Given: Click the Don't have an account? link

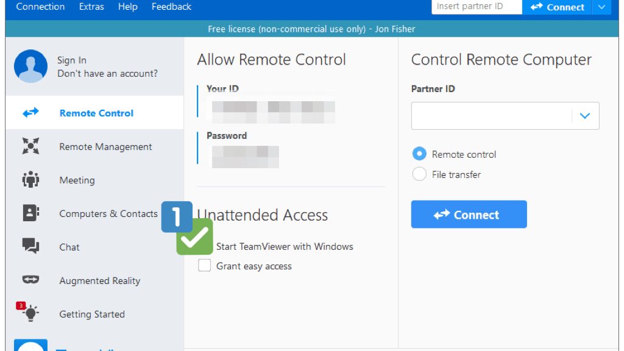Looking at the screenshot, I should click(x=107, y=74).
